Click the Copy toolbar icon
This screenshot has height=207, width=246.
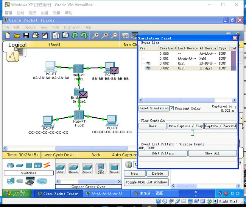pos(56,35)
